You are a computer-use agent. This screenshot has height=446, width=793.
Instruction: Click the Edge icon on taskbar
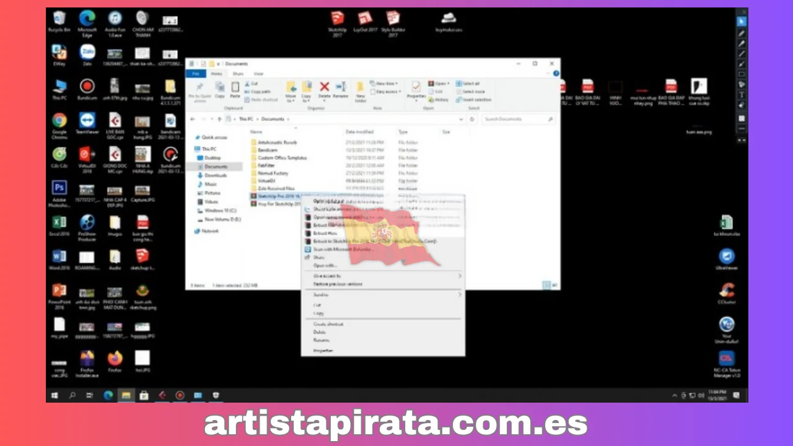point(108,395)
